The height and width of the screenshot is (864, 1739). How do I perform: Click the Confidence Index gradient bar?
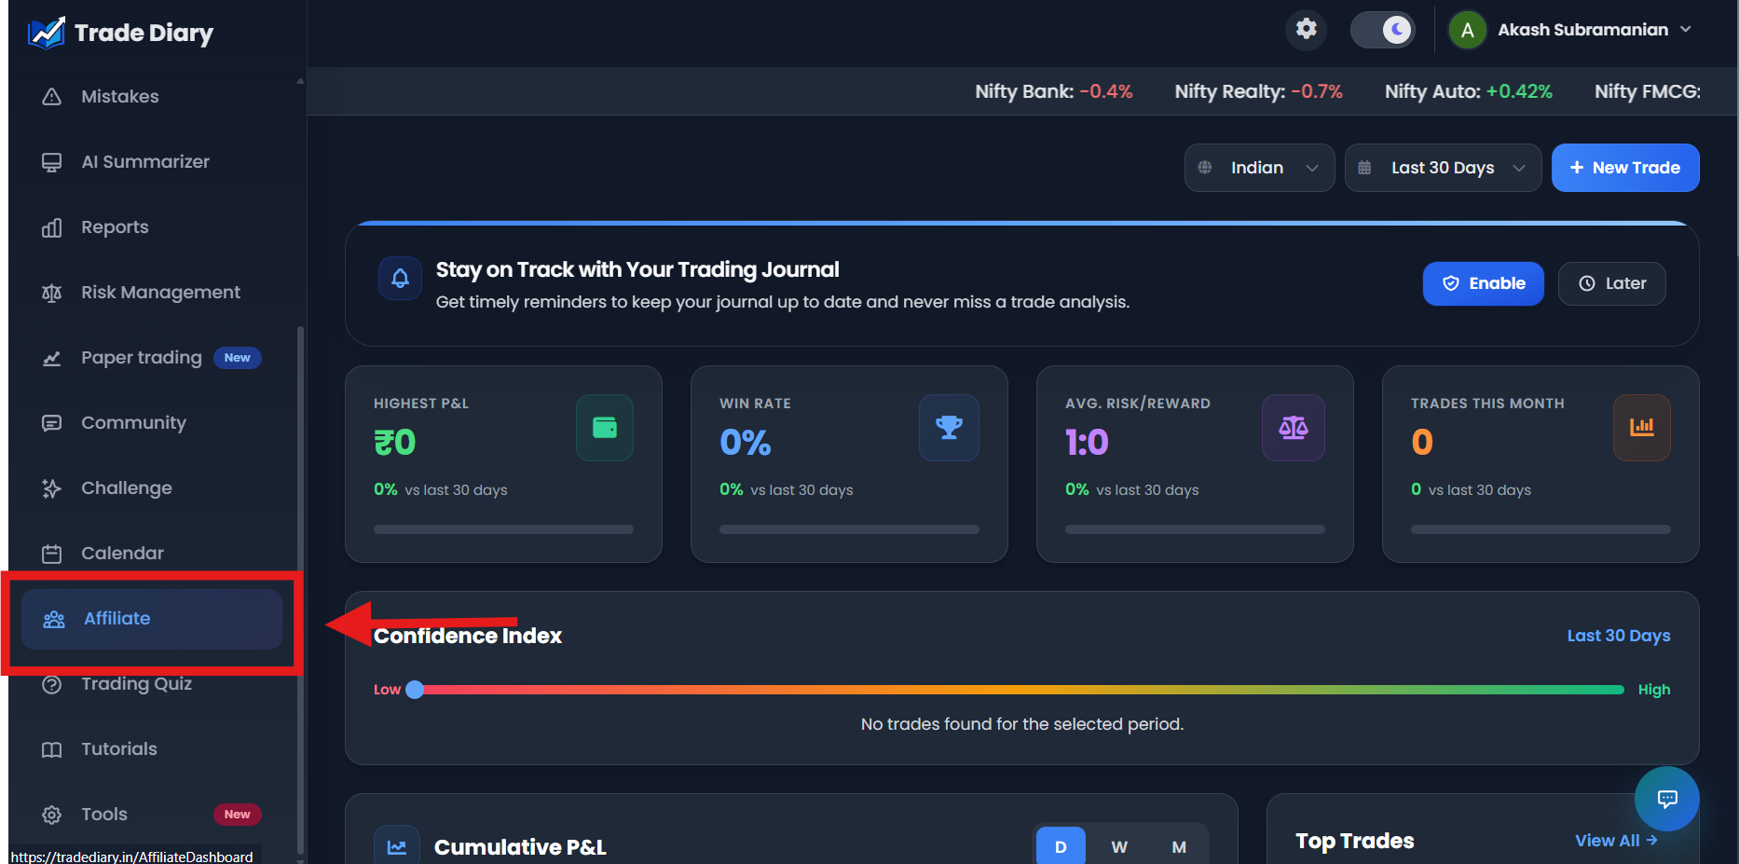(1020, 690)
